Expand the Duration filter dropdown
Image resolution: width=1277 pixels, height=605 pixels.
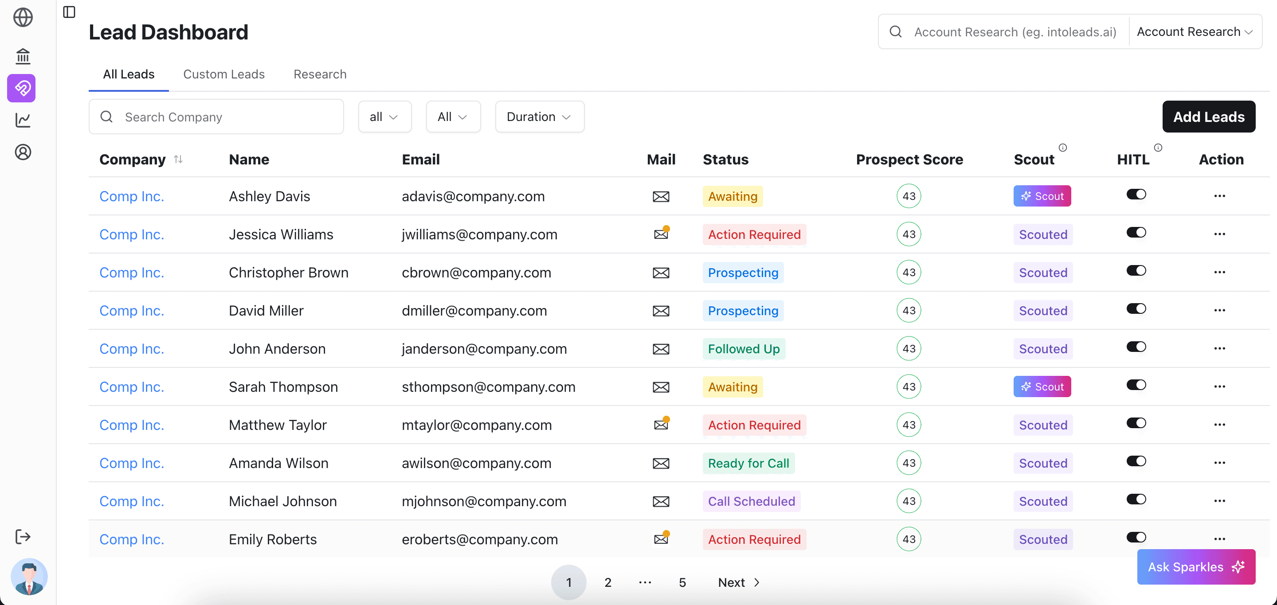tap(539, 117)
